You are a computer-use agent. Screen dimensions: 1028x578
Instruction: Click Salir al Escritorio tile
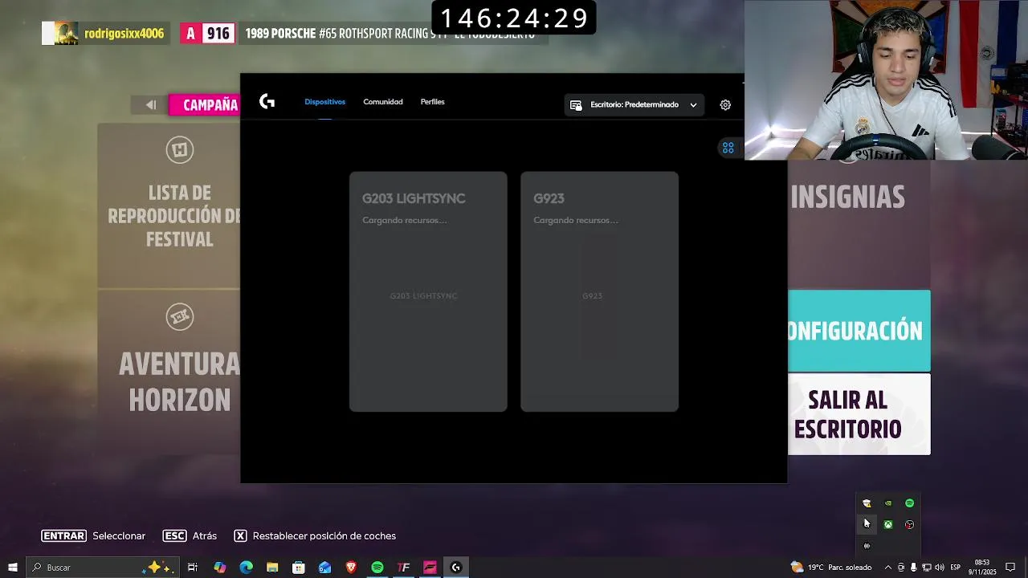[859, 414]
